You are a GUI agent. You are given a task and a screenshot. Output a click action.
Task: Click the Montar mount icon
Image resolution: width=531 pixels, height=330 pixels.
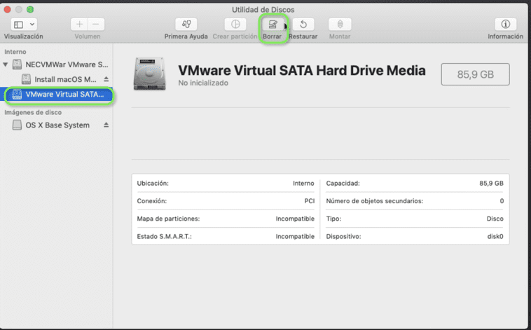pyautogui.click(x=340, y=25)
